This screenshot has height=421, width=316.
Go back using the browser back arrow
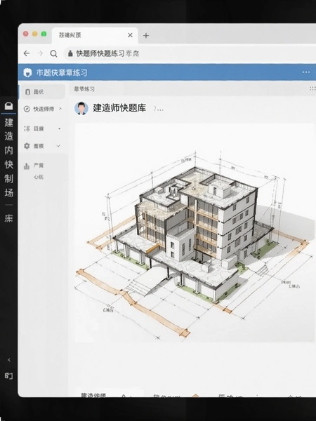click(27, 53)
